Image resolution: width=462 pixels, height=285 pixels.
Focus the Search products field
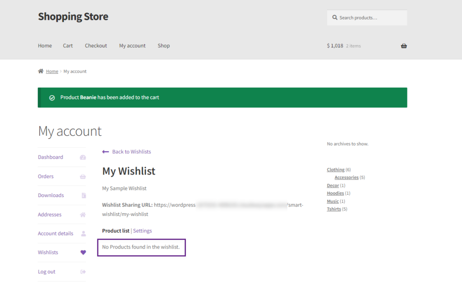[367, 18]
